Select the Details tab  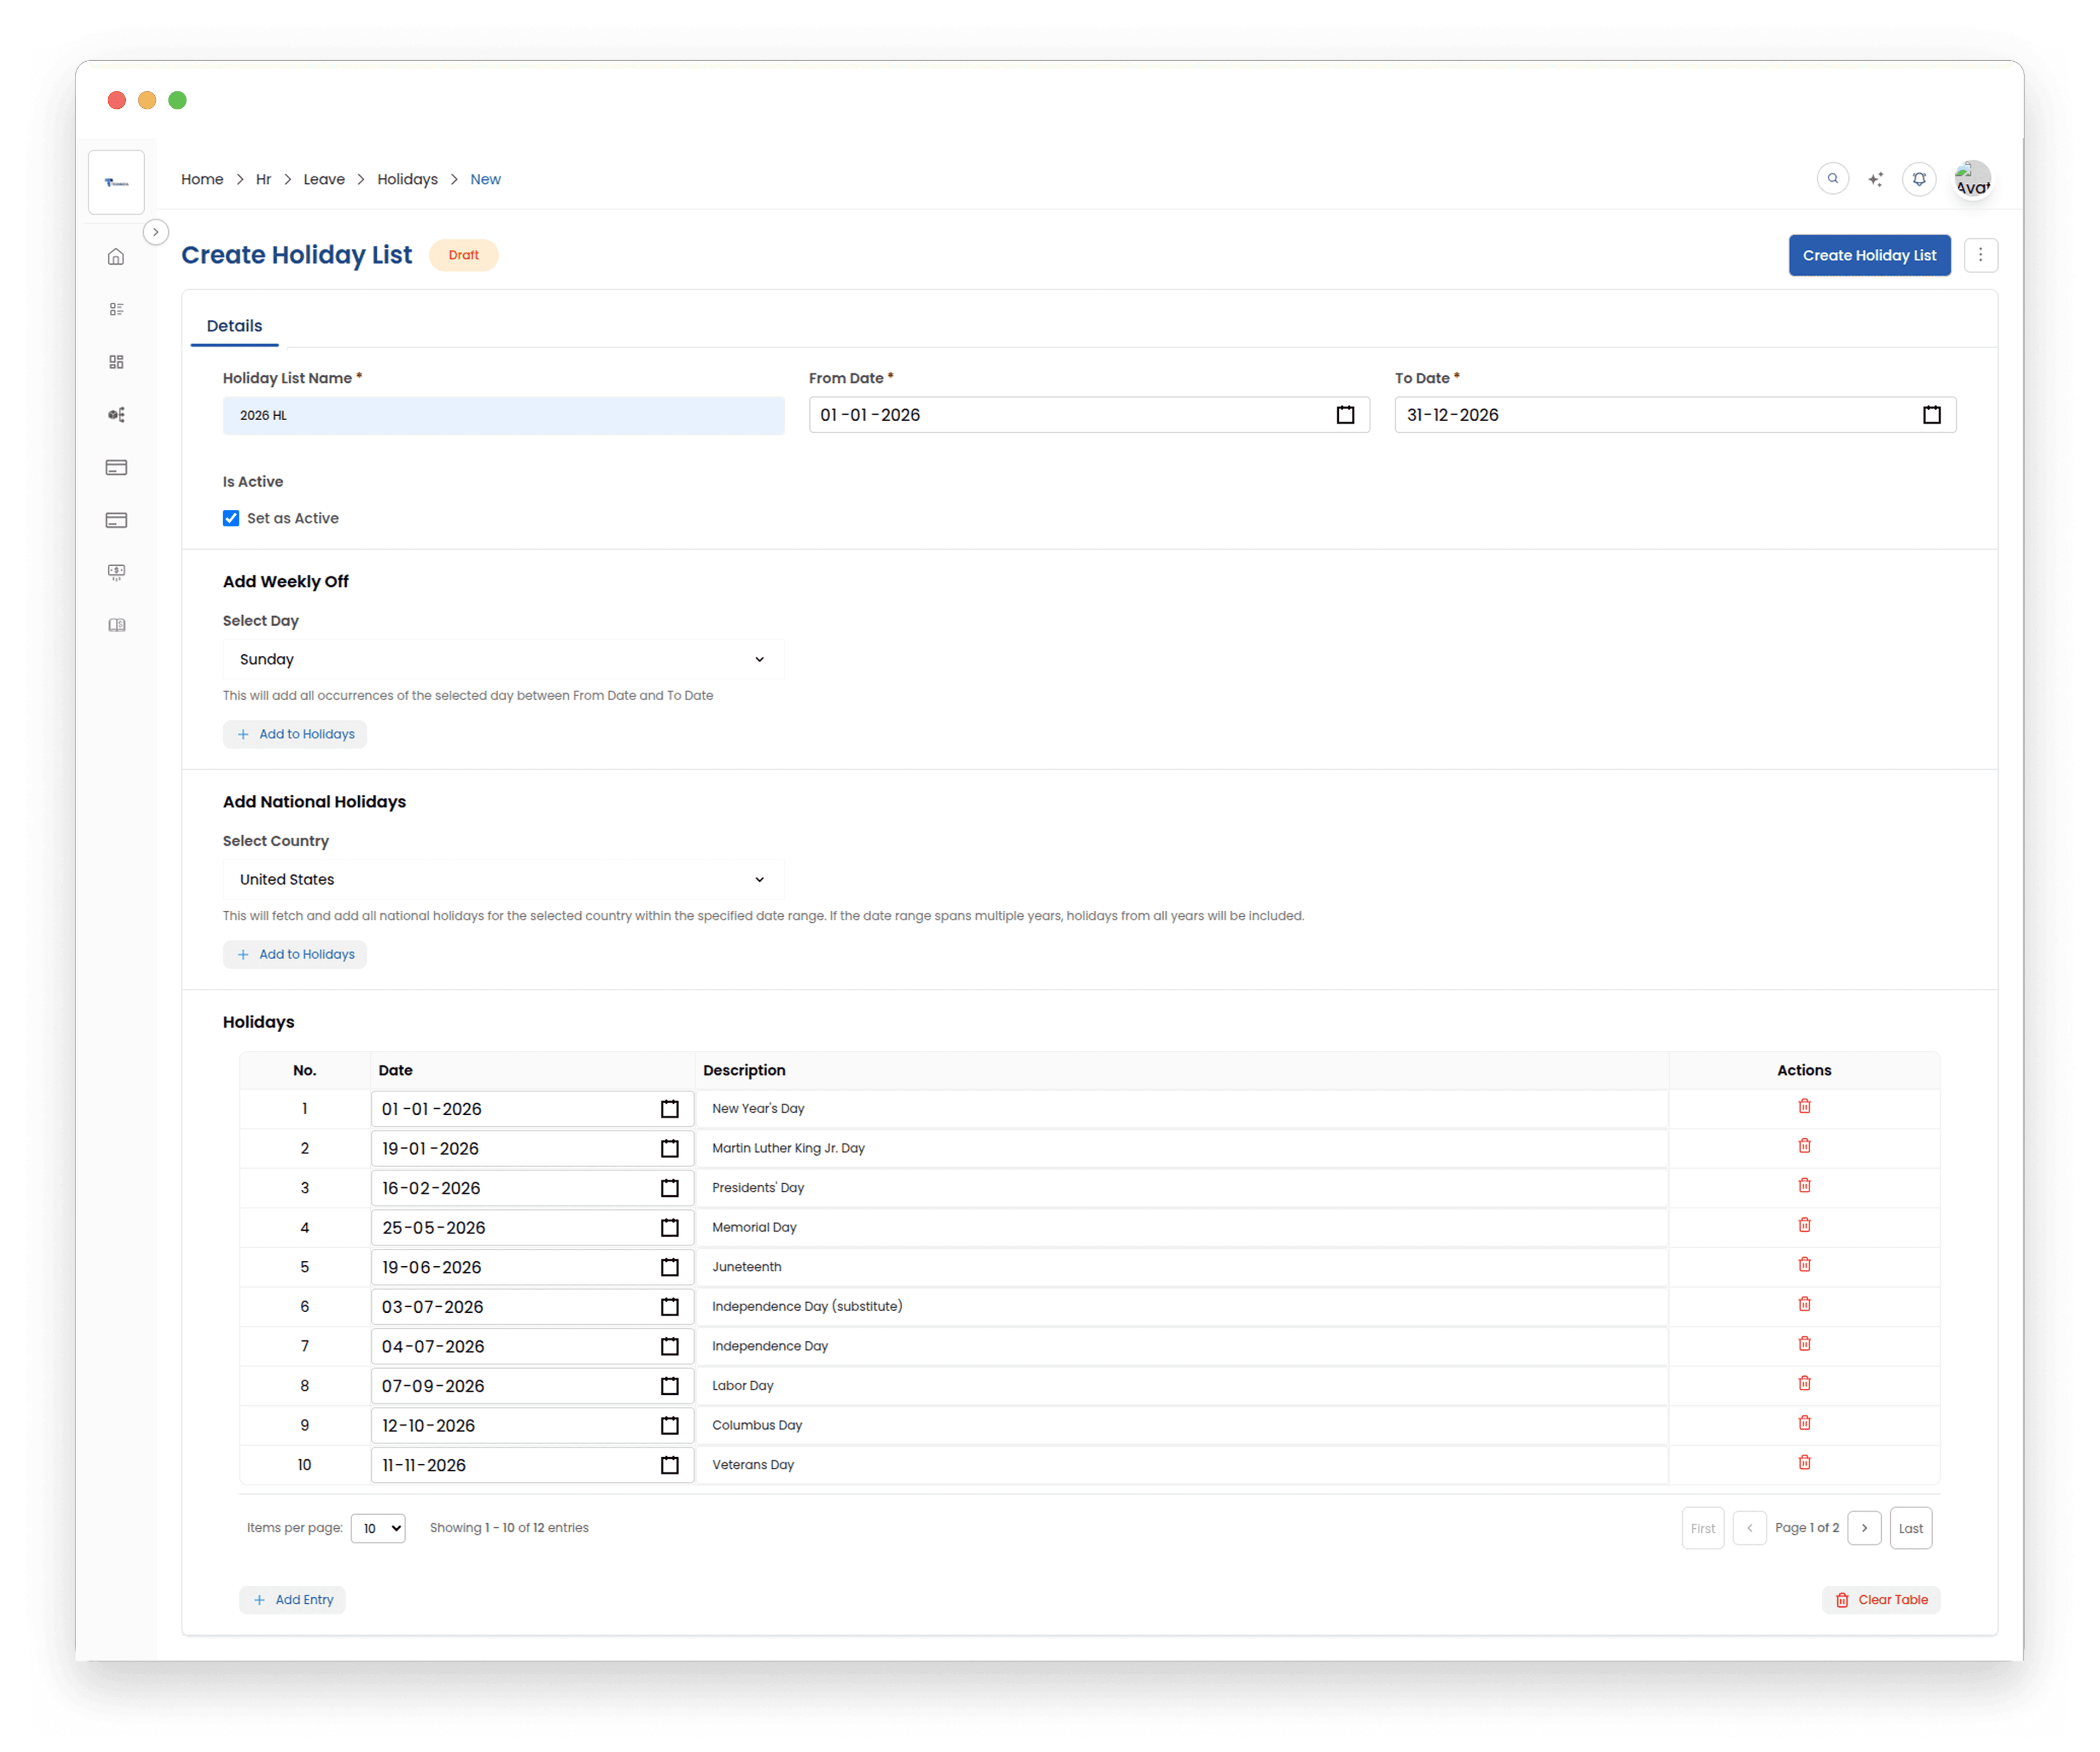tap(234, 326)
